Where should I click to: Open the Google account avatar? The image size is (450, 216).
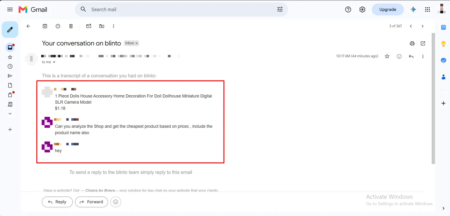(442, 9)
